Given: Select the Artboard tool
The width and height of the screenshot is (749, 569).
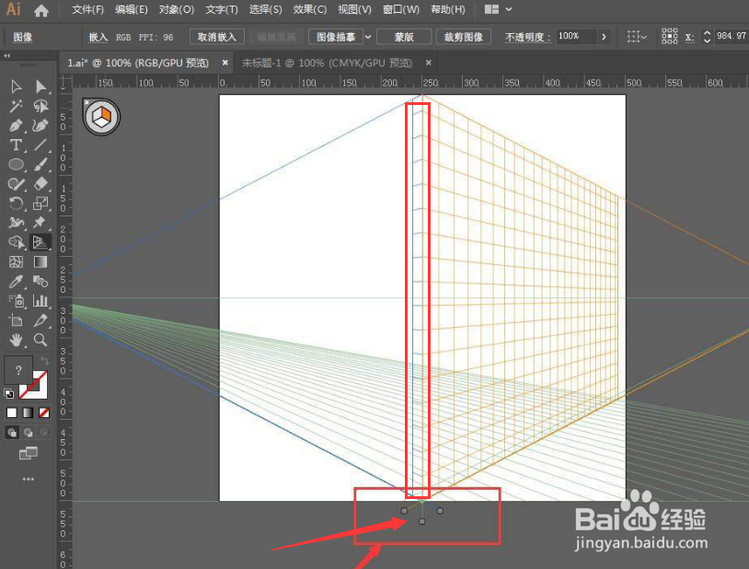Looking at the screenshot, I should pos(16,320).
